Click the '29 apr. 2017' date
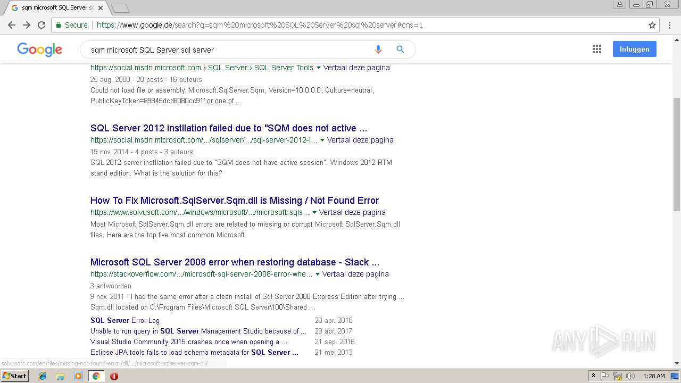681x383 pixels. point(334,331)
